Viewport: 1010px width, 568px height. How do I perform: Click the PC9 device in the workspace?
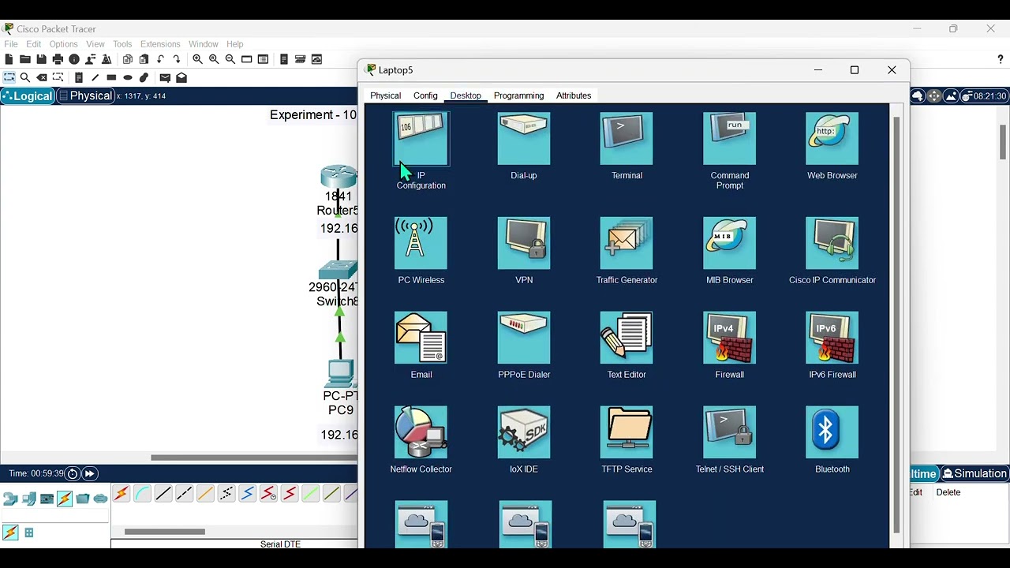tap(340, 373)
